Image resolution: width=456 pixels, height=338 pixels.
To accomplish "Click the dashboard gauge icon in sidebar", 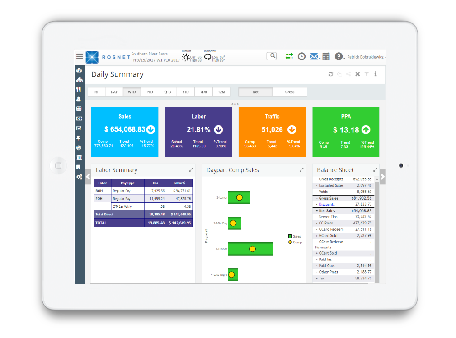I will pyautogui.click(x=79, y=70).
